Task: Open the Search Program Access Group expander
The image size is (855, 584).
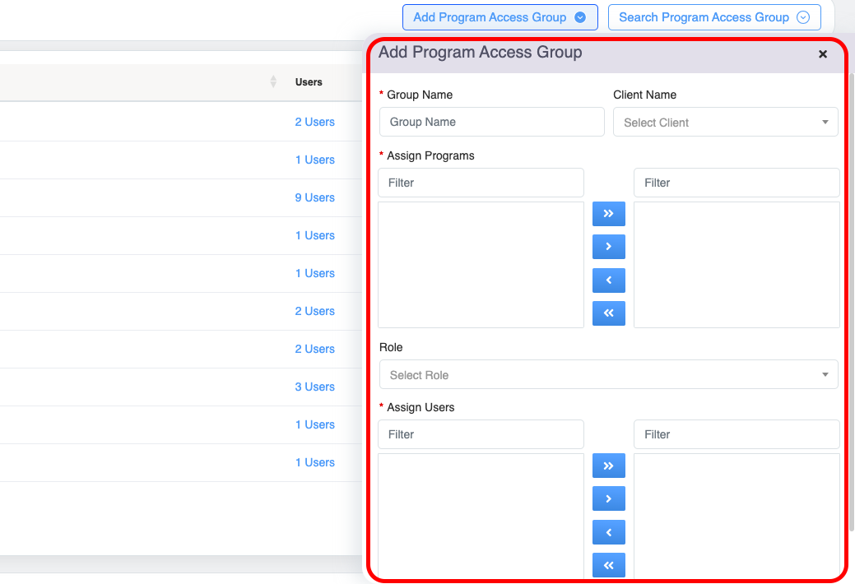Action: pyautogui.click(x=713, y=17)
